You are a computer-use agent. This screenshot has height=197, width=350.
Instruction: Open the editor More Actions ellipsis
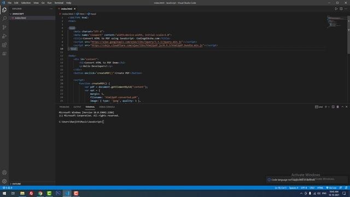346,9
